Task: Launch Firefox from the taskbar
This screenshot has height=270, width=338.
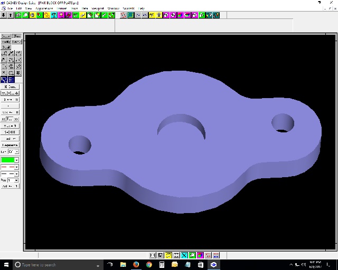Action: coord(136,265)
